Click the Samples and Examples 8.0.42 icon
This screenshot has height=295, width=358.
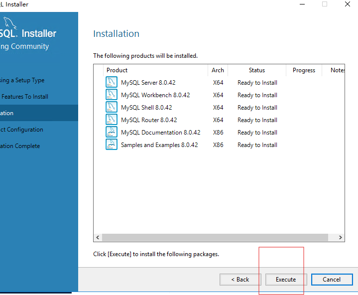(x=112, y=145)
